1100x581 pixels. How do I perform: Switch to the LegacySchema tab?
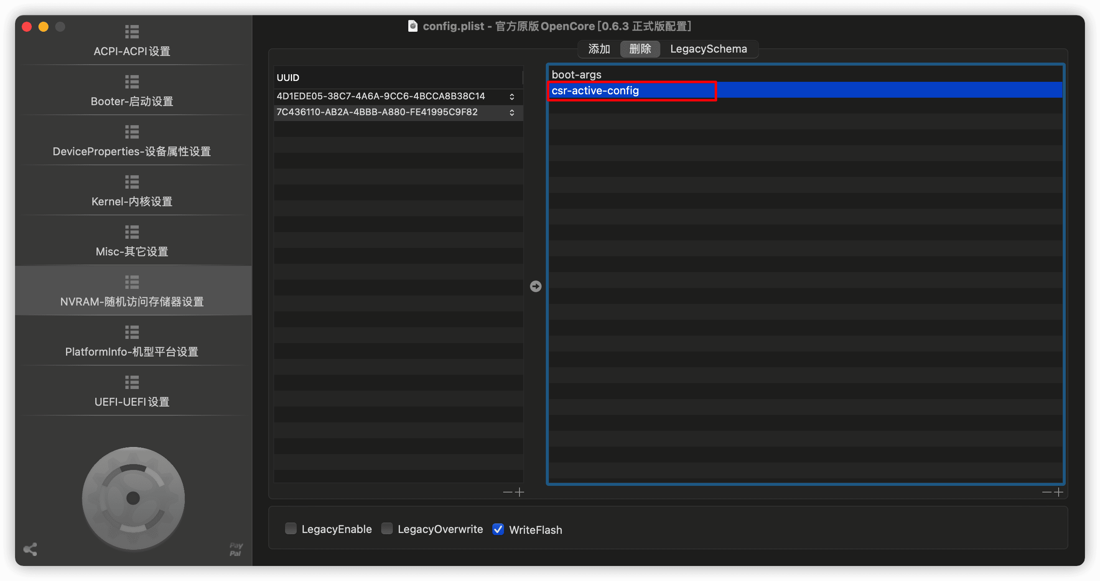708,49
